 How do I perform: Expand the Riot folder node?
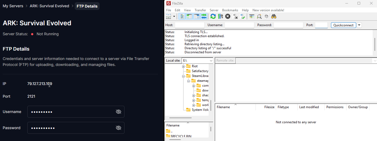183,66
